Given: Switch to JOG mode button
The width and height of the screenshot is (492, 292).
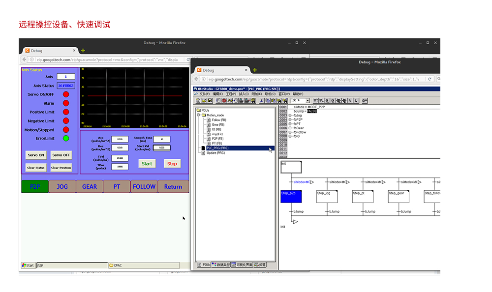Looking at the screenshot, I should [62, 187].
